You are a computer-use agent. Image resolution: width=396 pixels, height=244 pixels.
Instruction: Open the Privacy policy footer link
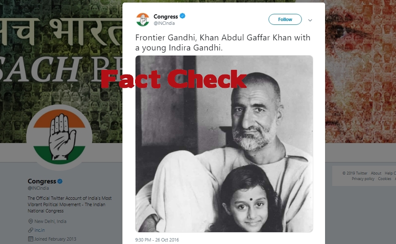click(363, 179)
